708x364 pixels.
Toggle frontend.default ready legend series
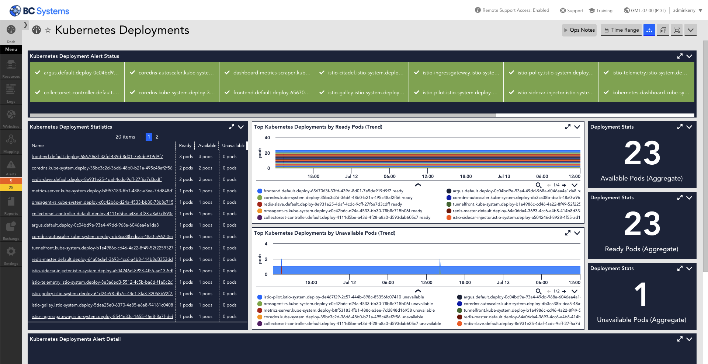click(x=330, y=191)
